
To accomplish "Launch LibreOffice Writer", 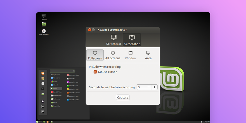I will pyautogui.click(x=73, y=100).
